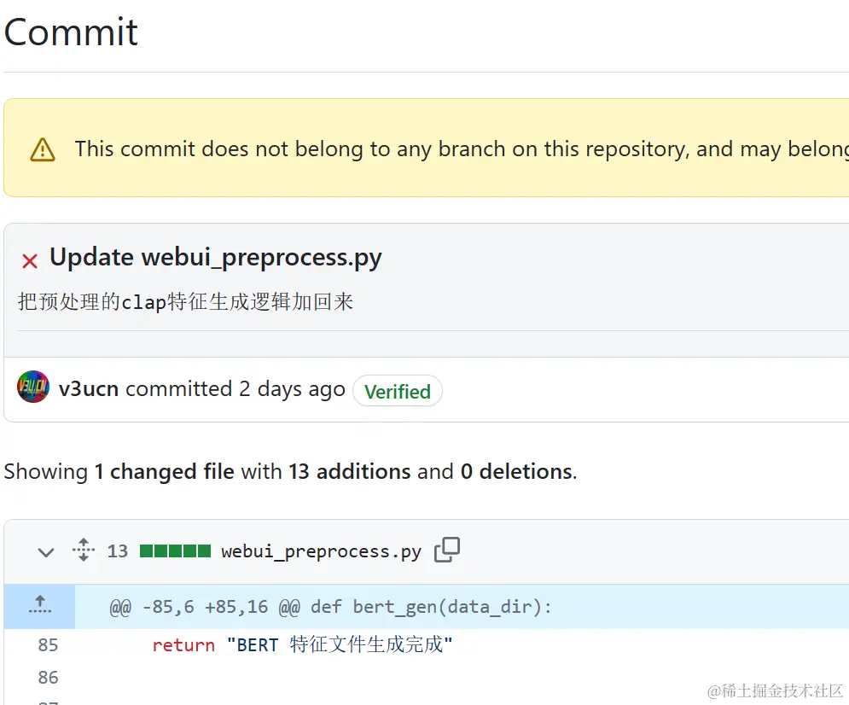The width and height of the screenshot is (849, 705).
Task: Click the "1 changed file" button
Action: click(x=164, y=471)
